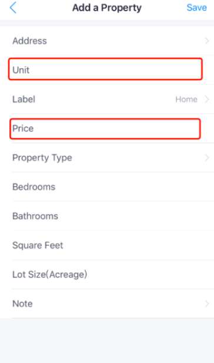Select the Note row
The image size is (214, 363).
pyautogui.click(x=107, y=303)
